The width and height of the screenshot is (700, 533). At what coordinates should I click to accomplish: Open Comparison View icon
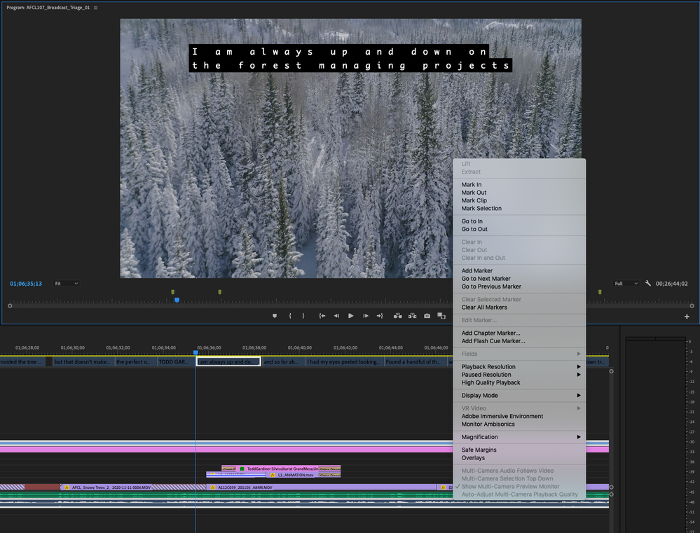click(x=441, y=316)
